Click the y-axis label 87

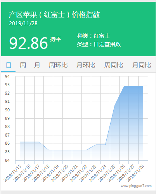point(7,135)
